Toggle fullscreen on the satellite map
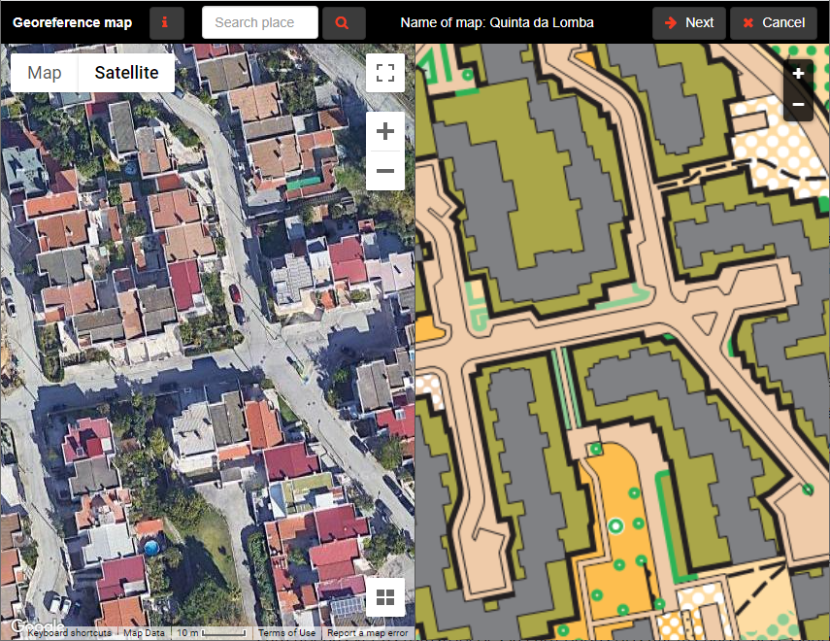 click(x=385, y=73)
